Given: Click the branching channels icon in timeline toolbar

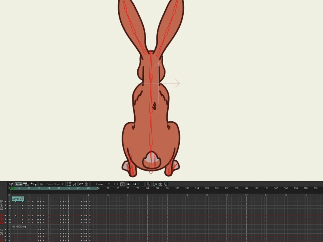Looking at the screenshot, I should coord(155,184).
